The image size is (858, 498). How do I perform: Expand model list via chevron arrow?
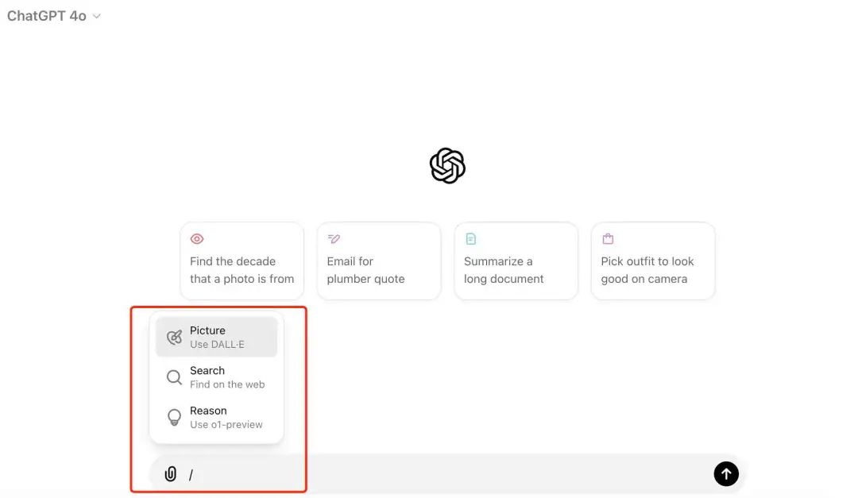pos(97,16)
